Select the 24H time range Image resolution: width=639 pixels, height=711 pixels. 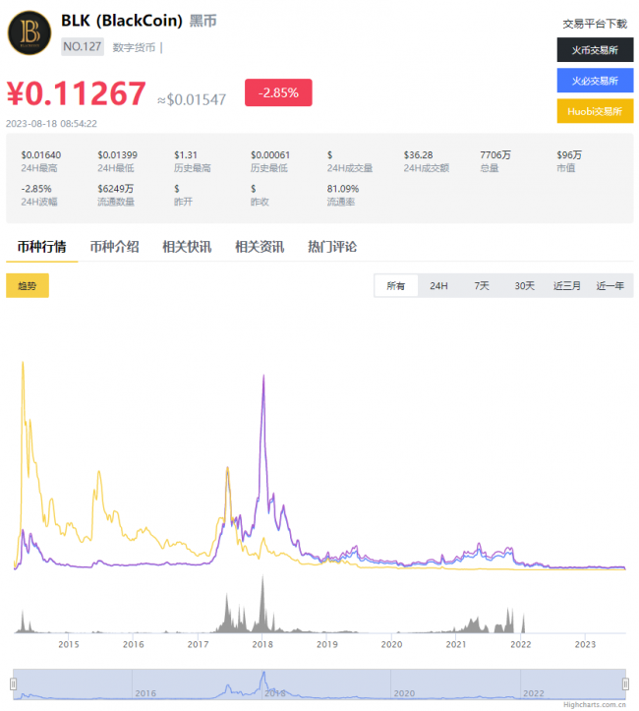pyautogui.click(x=438, y=285)
